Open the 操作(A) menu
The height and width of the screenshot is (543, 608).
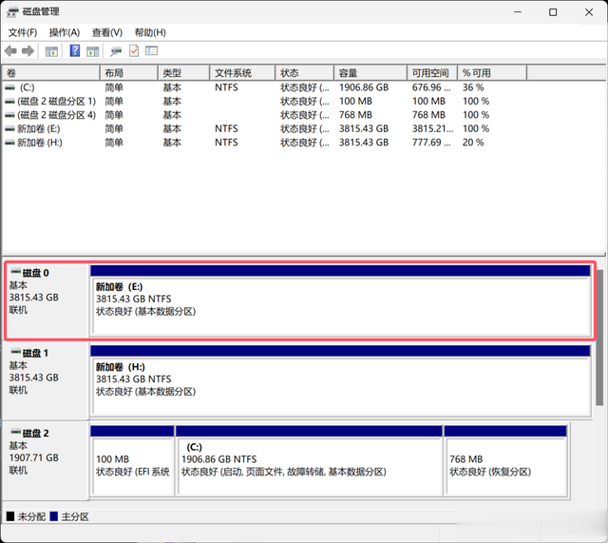coord(65,32)
